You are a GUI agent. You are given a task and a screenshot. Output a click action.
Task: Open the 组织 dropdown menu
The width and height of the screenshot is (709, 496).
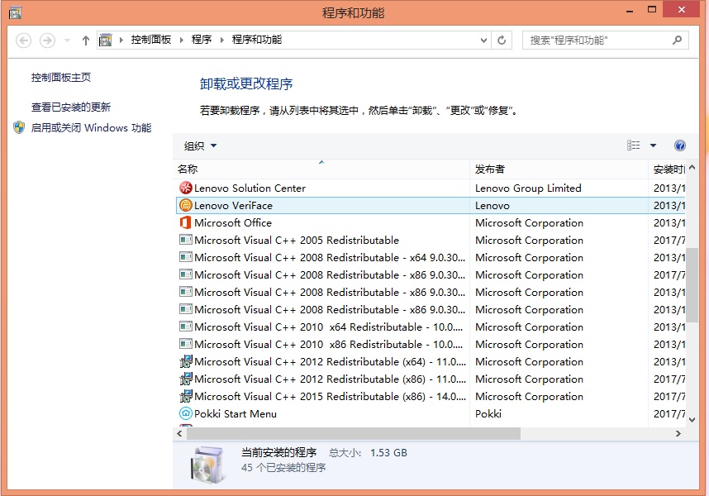tap(200, 145)
